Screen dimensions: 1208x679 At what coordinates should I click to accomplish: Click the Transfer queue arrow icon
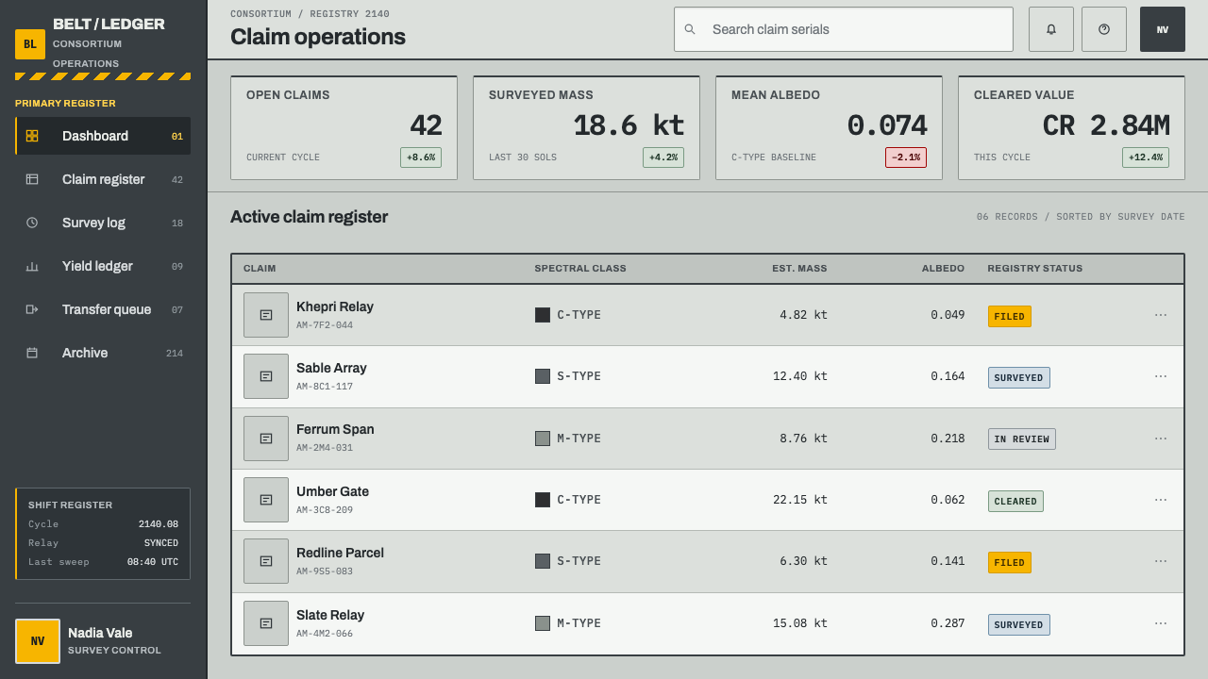pyautogui.click(x=32, y=309)
